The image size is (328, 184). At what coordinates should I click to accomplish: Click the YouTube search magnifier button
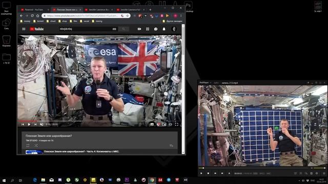coord(124,29)
